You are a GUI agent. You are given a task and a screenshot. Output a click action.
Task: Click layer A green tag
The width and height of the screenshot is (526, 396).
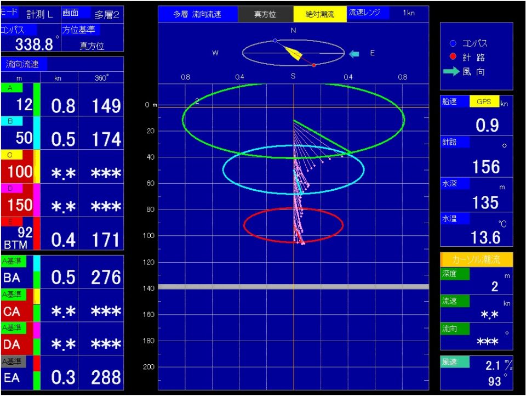(x=12, y=88)
